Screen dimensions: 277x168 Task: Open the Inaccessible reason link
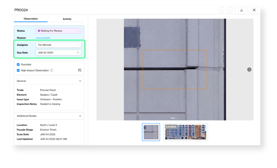point(43,38)
